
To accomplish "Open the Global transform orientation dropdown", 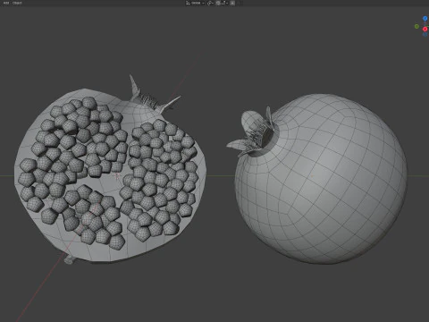I will tap(195, 3).
